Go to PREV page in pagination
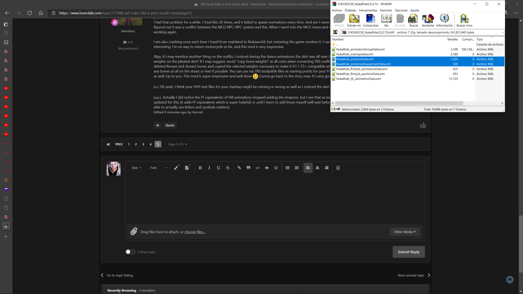Screen dimensions: 523x294 click(x=119, y=144)
